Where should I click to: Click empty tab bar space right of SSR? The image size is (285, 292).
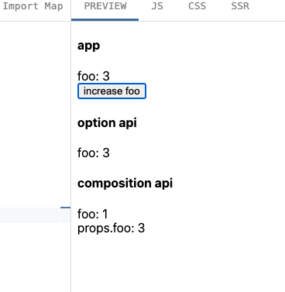click(x=269, y=10)
